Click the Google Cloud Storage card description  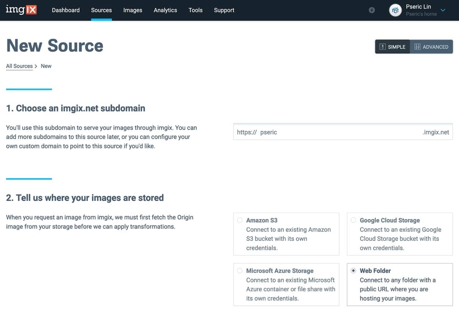coord(401,239)
